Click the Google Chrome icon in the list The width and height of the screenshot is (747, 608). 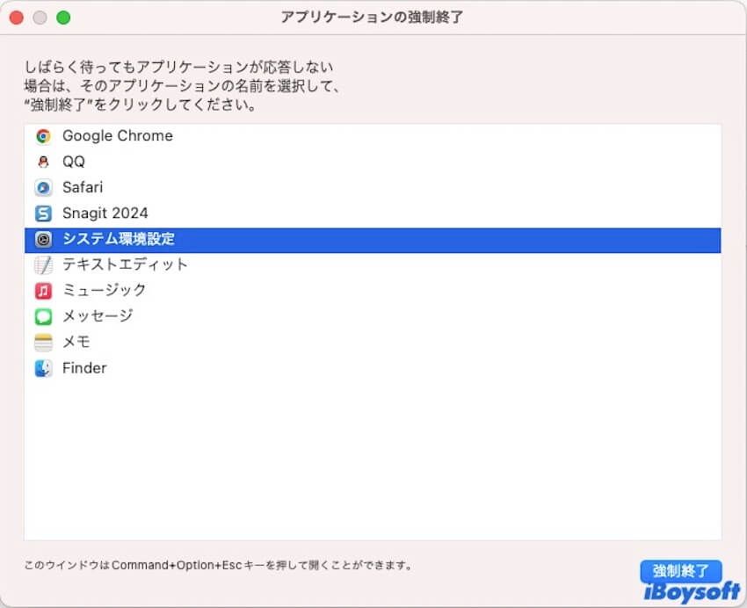coord(42,136)
